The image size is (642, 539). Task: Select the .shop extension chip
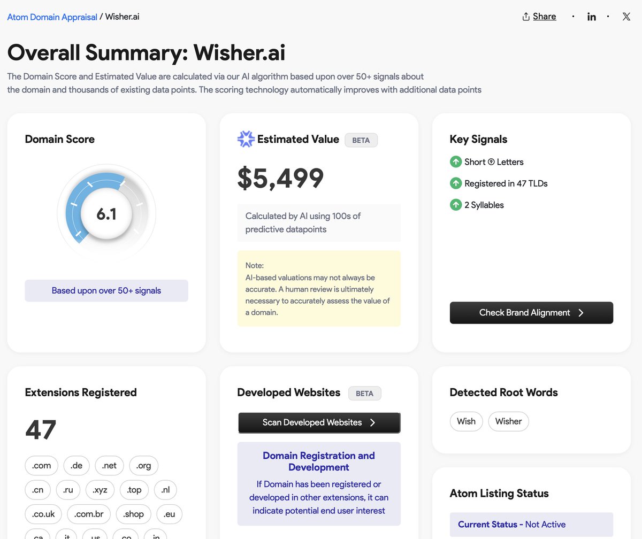coord(133,514)
